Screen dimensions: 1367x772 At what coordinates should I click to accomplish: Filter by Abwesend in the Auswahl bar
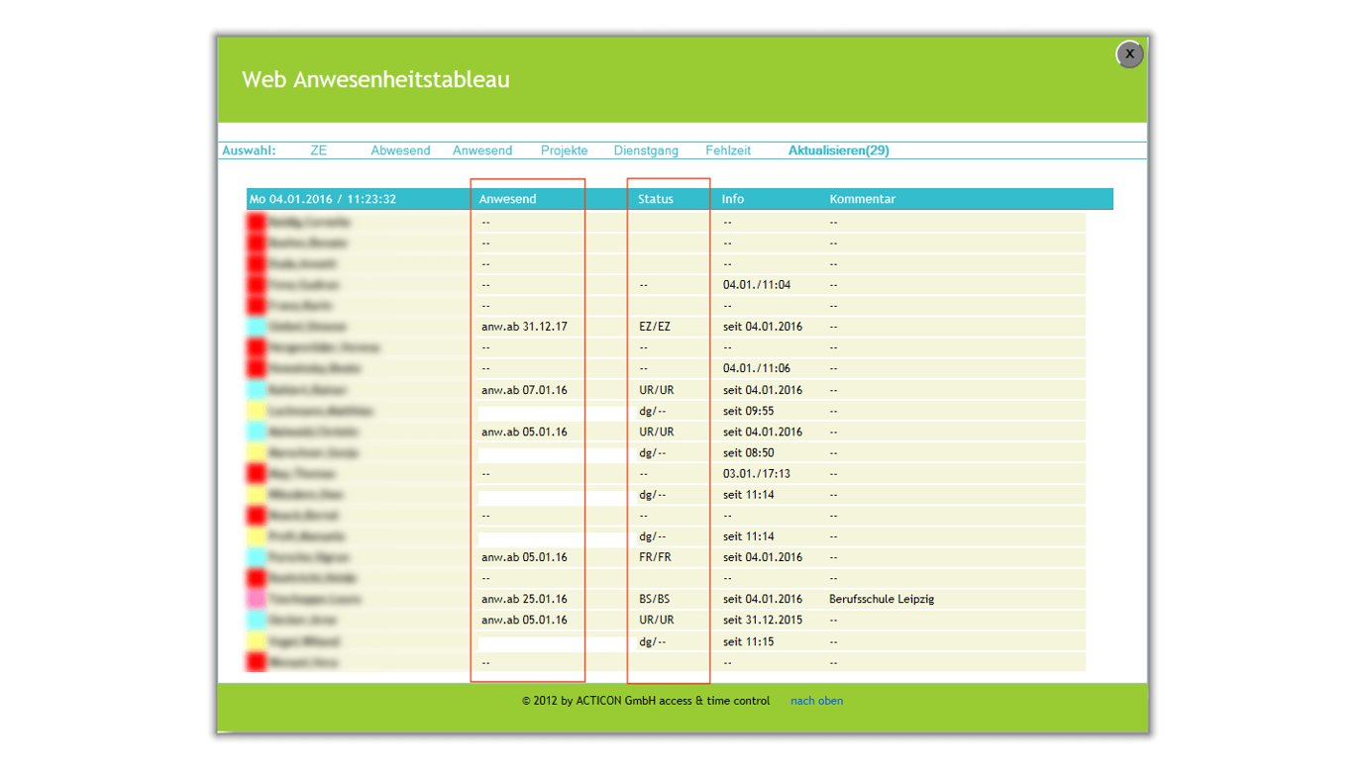(x=400, y=150)
